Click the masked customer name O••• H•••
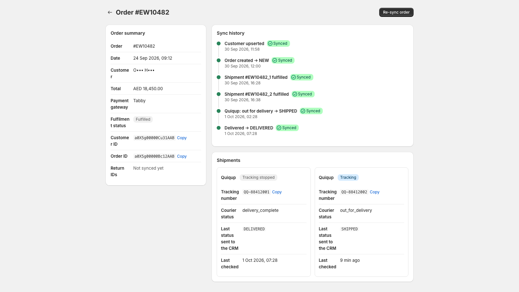This screenshot has height=292, width=519. [144, 70]
